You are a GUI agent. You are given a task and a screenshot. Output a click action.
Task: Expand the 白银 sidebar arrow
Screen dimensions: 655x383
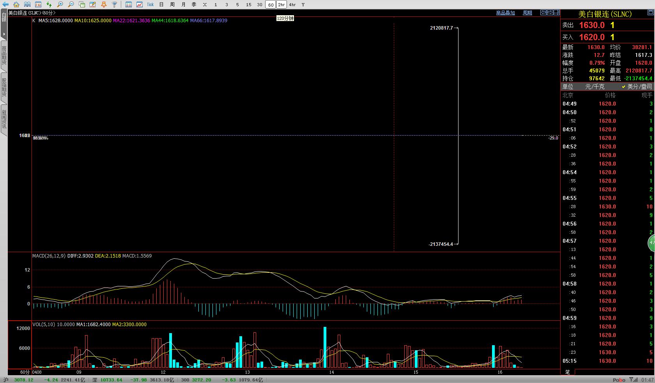coord(4,34)
